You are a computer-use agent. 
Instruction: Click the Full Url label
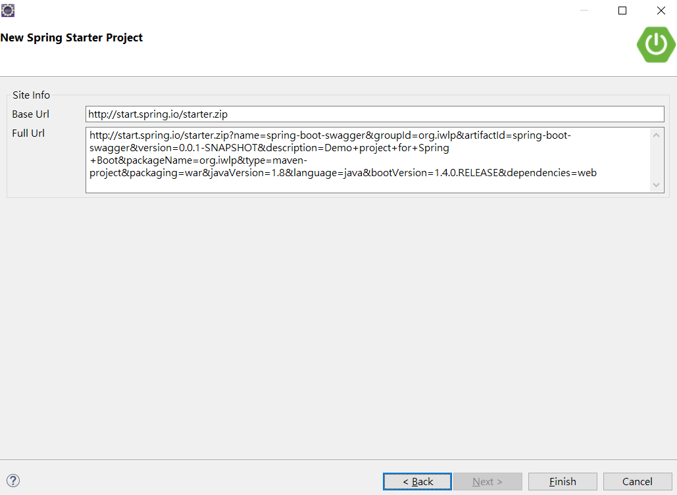(x=28, y=133)
